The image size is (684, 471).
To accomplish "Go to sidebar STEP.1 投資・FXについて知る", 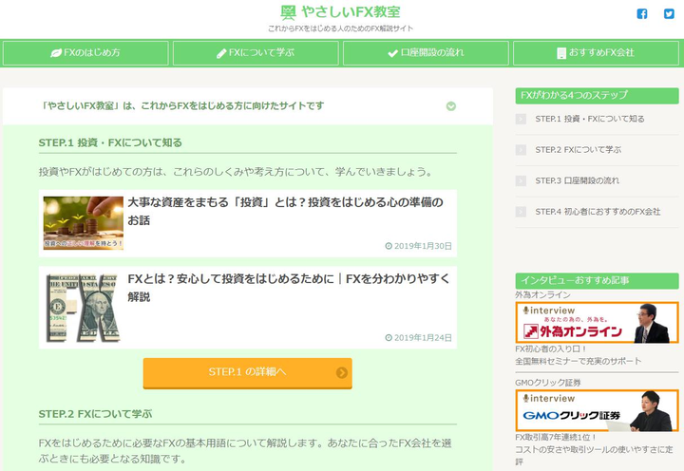I will point(589,119).
